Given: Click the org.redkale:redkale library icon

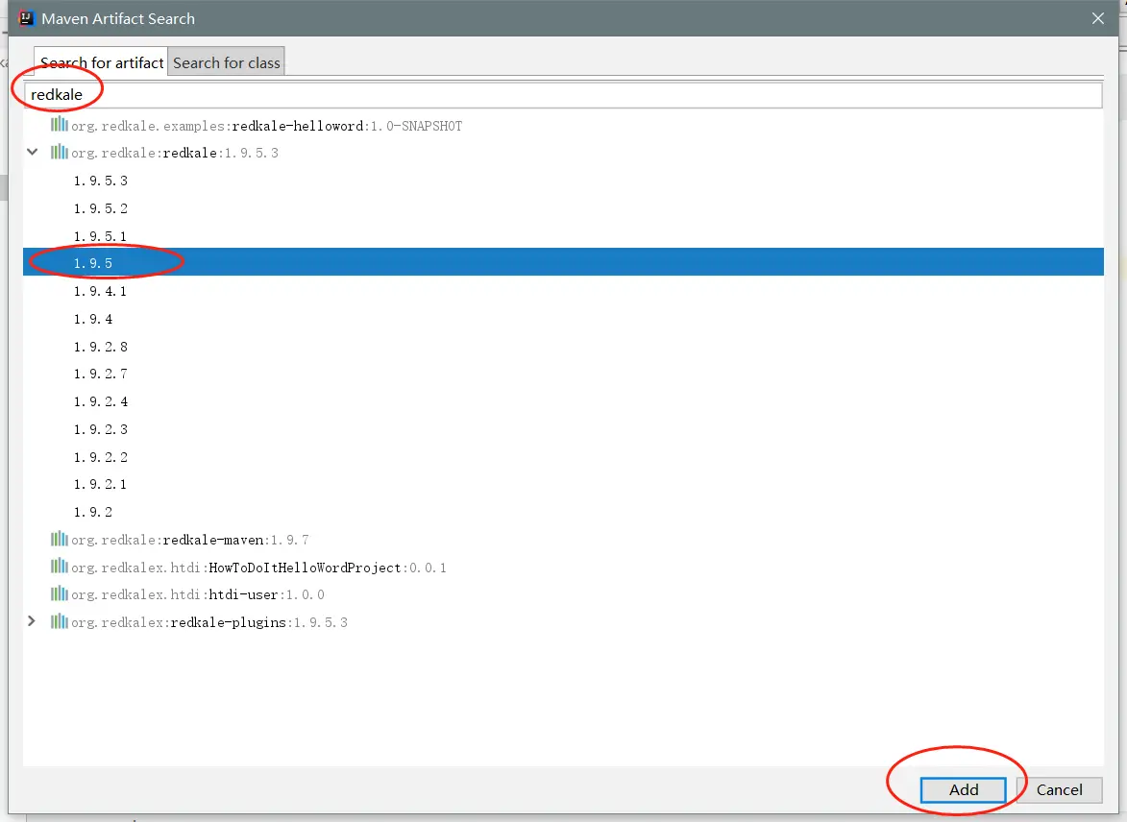Looking at the screenshot, I should tap(59, 153).
